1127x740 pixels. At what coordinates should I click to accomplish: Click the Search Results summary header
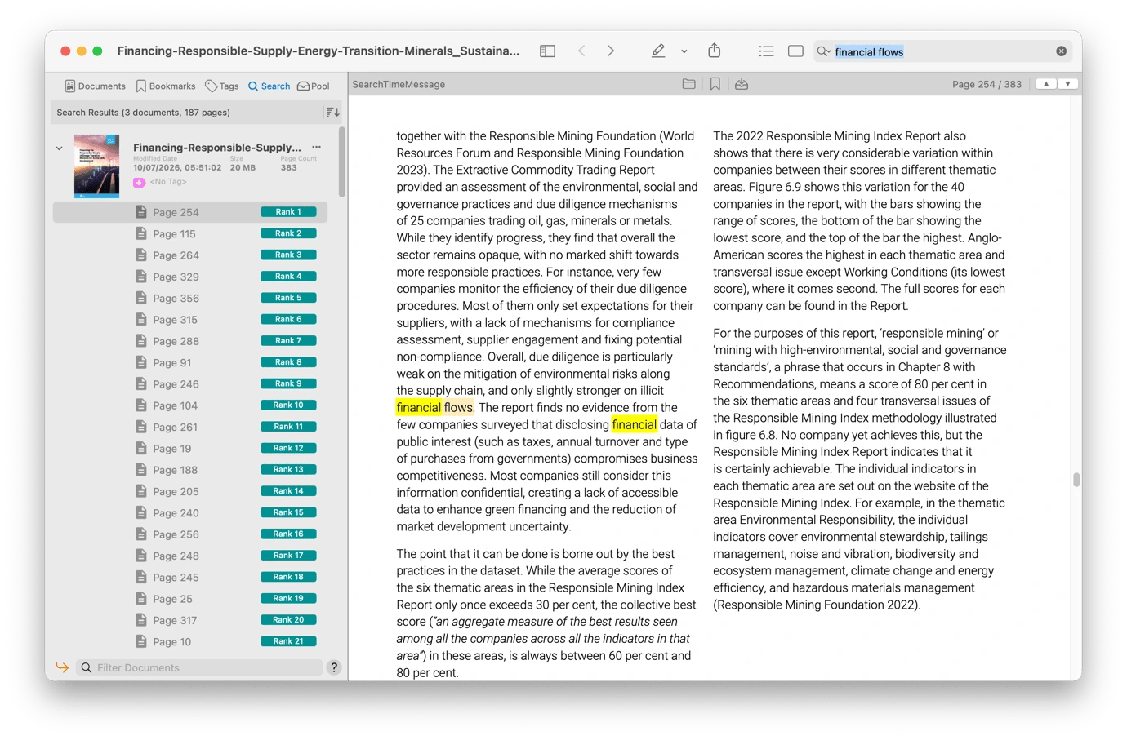143,113
